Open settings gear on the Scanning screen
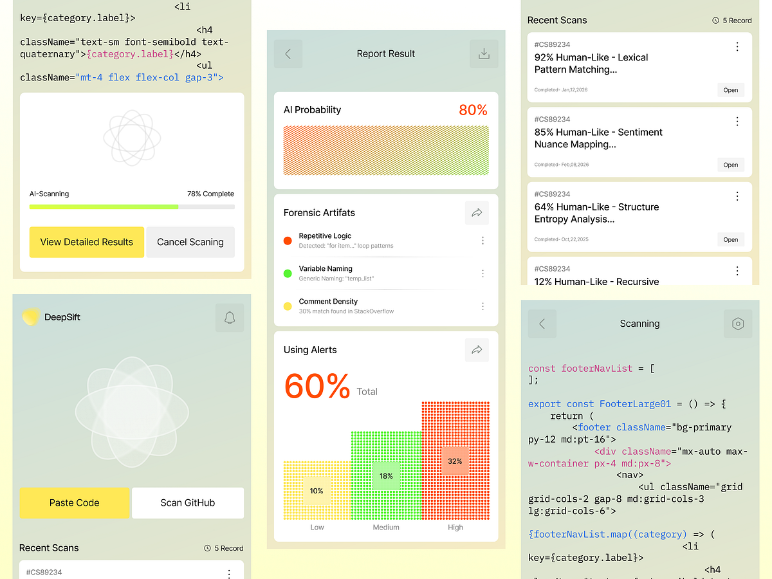 coord(737,324)
